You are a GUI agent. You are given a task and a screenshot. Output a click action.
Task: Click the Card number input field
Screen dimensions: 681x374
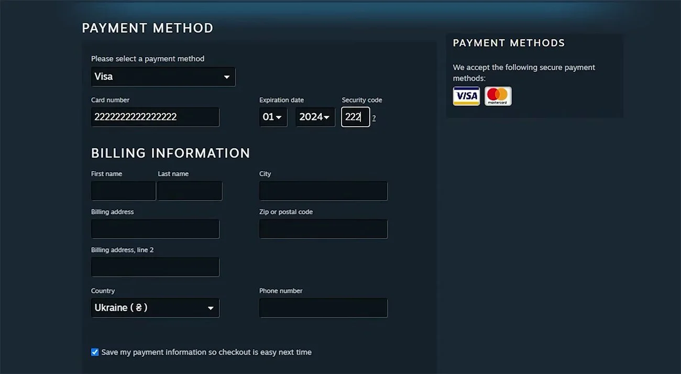(x=155, y=117)
